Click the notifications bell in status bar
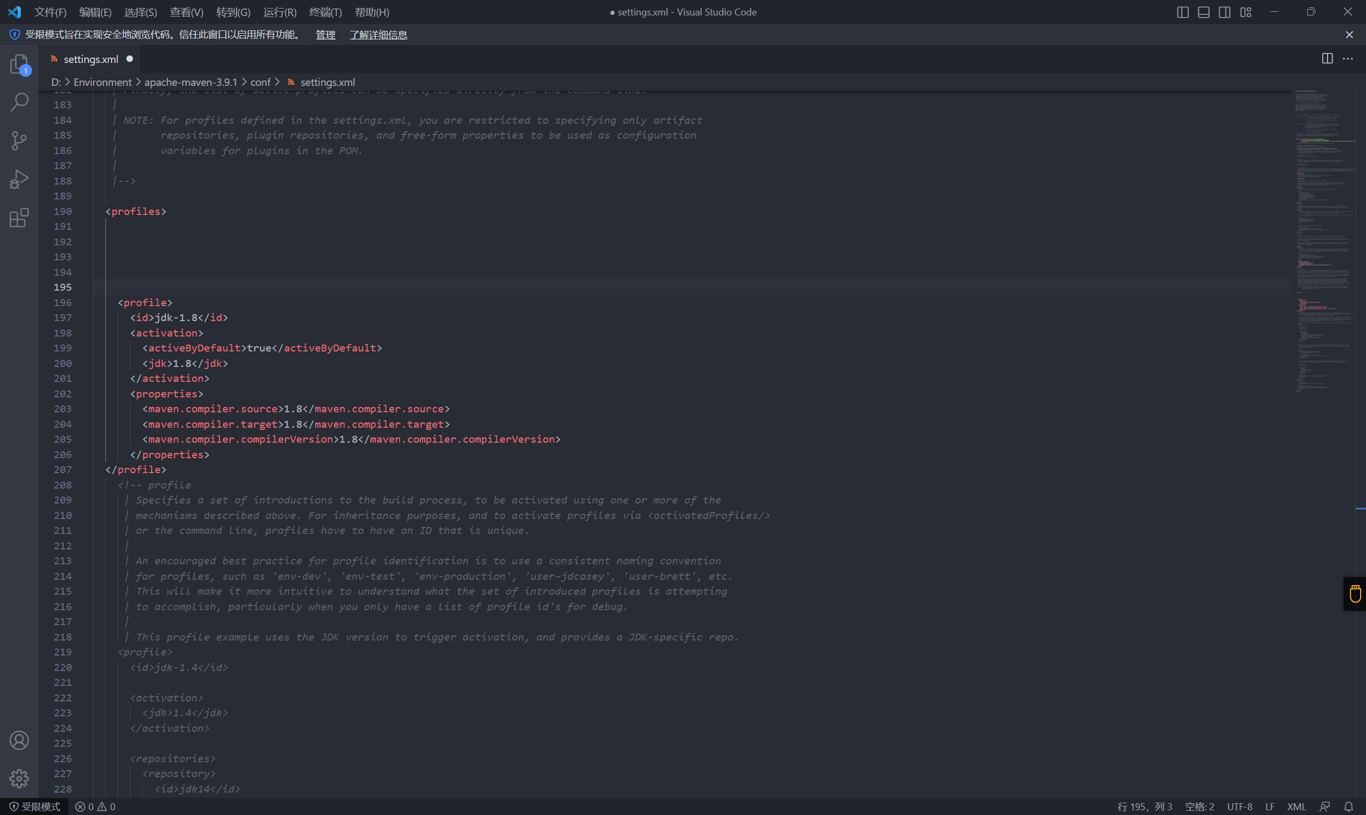This screenshot has width=1366, height=815. click(1348, 806)
